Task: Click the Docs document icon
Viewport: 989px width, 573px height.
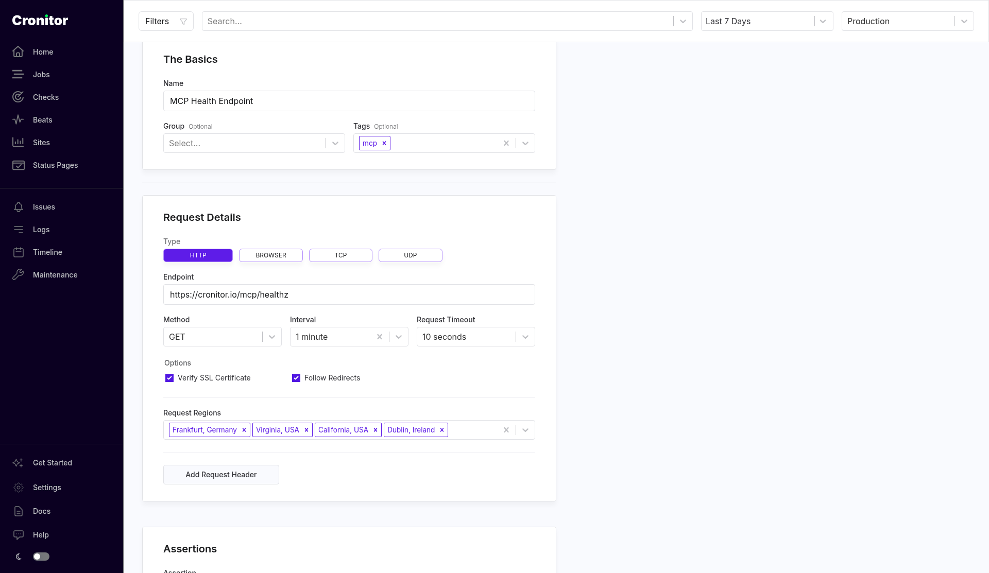Action: pos(18,511)
